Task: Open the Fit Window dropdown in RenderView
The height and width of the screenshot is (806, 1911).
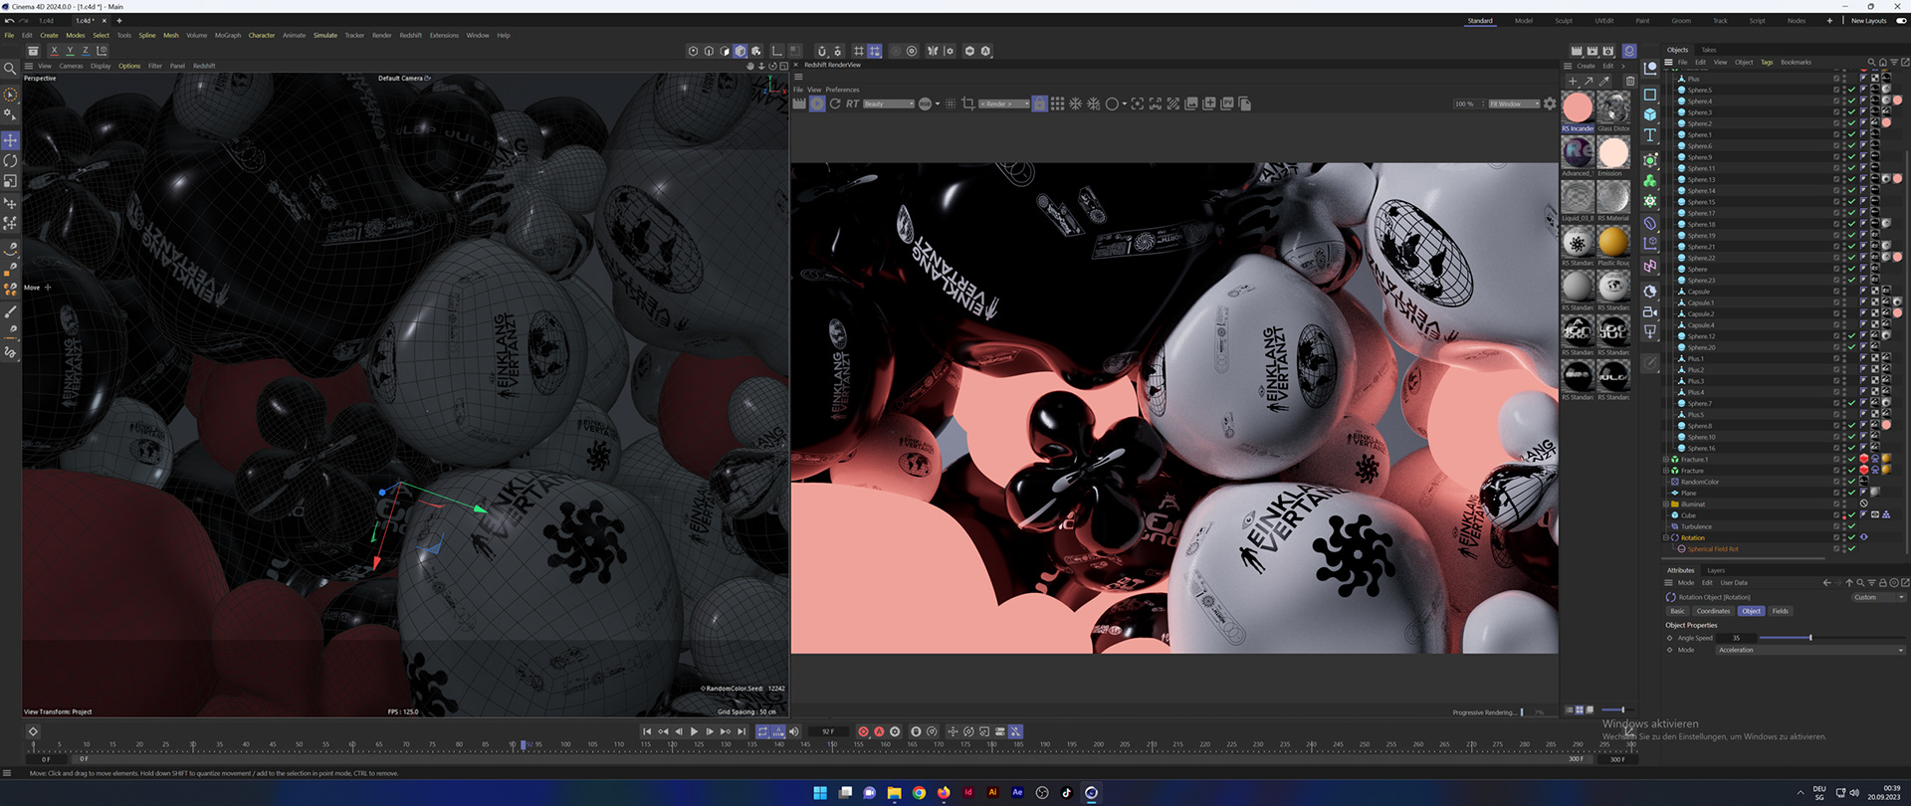Action: [x=1514, y=103]
